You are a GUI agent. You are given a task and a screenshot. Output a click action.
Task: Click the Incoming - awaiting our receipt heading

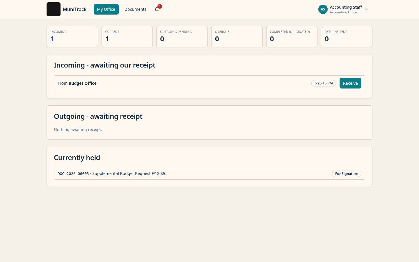[x=105, y=65]
